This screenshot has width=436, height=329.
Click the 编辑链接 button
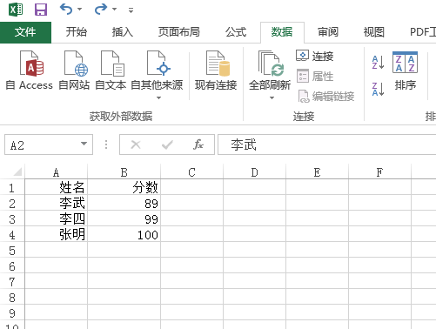(x=326, y=97)
